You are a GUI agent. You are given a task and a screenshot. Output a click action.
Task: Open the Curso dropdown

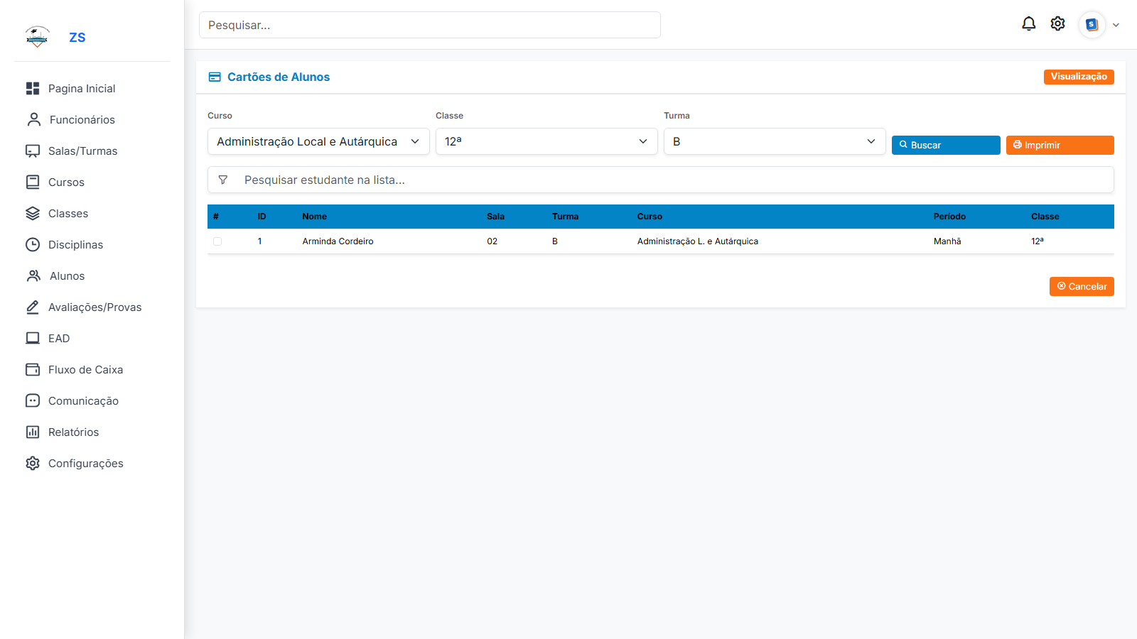pyautogui.click(x=318, y=141)
